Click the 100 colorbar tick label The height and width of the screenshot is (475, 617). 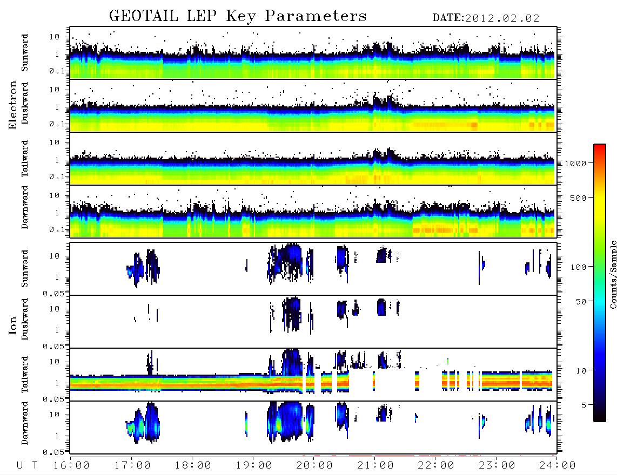579,267
